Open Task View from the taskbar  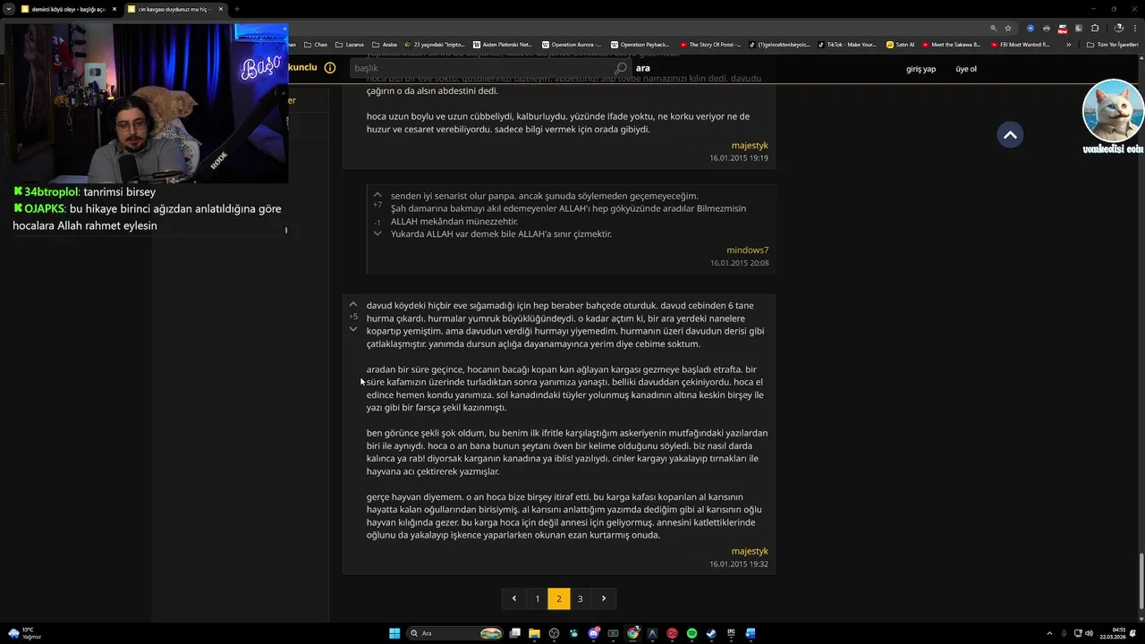click(x=514, y=633)
